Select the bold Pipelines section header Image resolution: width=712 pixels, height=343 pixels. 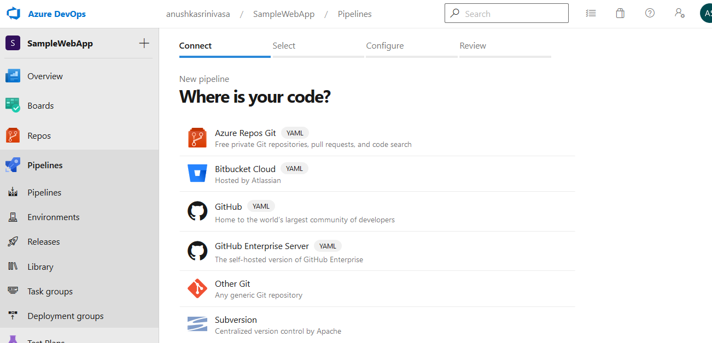click(79, 165)
